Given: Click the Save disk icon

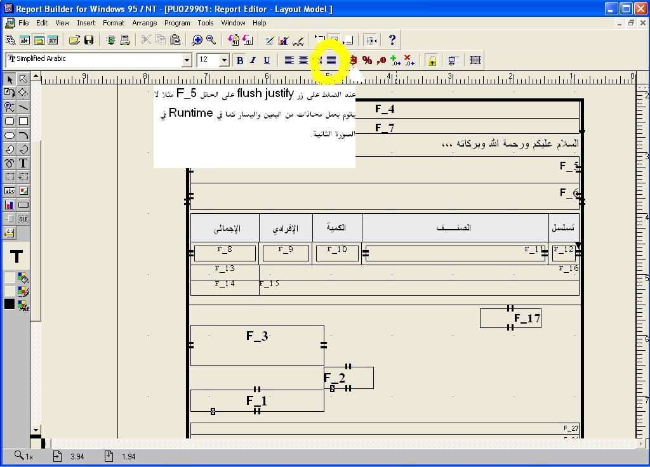Looking at the screenshot, I should [89, 40].
